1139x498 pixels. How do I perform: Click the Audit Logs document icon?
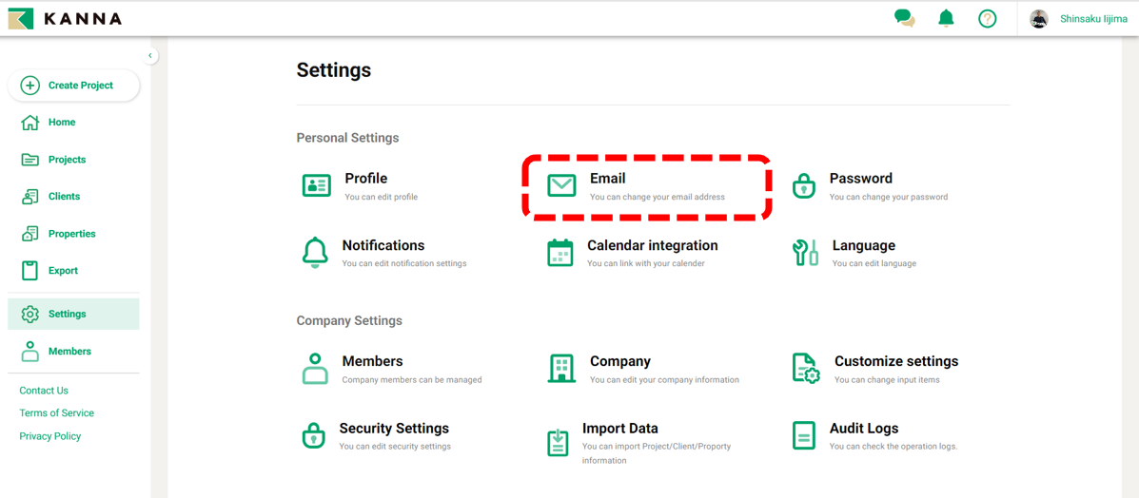804,435
